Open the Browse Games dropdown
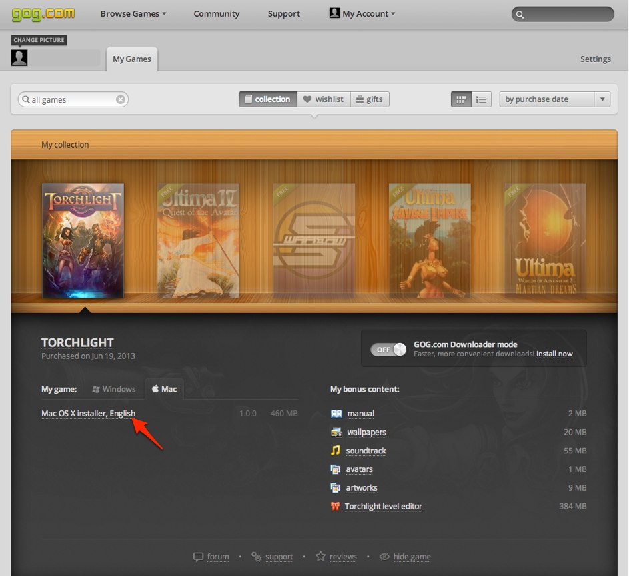Image resolution: width=629 pixels, height=576 pixels. coord(133,13)
